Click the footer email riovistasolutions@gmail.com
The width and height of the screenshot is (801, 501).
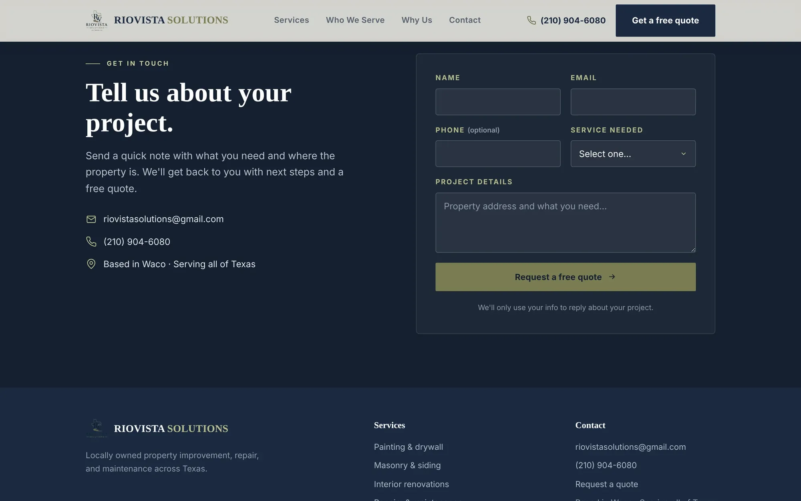pos(630,447)
